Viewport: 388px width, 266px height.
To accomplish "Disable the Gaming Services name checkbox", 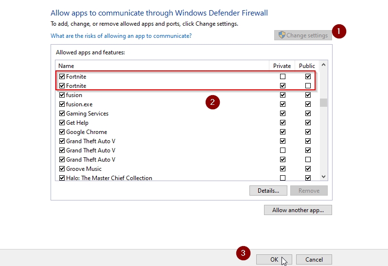I will click(62, 114).
